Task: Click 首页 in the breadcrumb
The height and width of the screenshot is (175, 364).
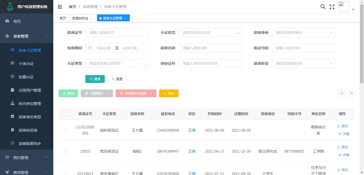Action: tap(72, 7)
